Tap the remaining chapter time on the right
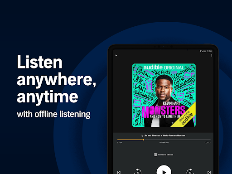The width and height of the screenshot is (232, 174). click(x=208, y=143)
